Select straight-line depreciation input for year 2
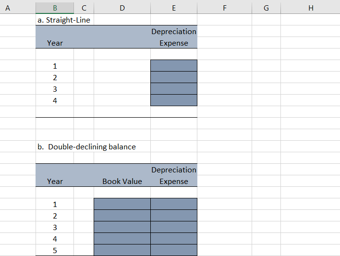340x256 pixels. coord(174,77)
